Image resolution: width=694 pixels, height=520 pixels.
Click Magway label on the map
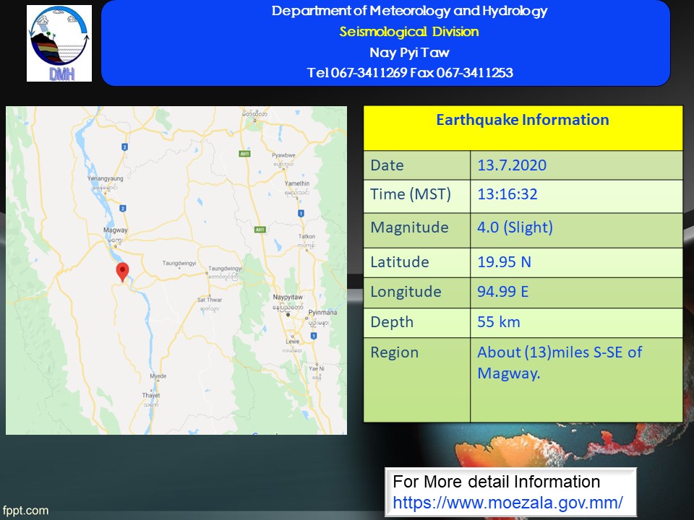pos(115,230)
